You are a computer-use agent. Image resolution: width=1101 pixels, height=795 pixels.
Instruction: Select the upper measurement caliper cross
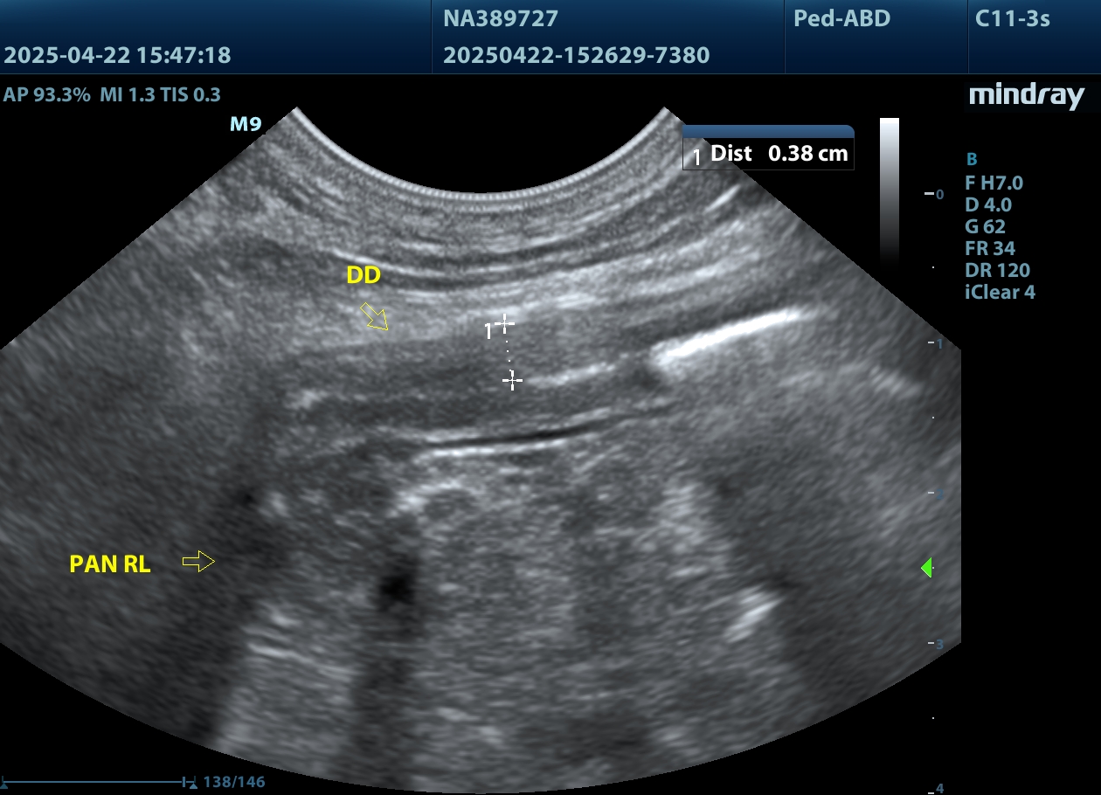pos(504,325)
